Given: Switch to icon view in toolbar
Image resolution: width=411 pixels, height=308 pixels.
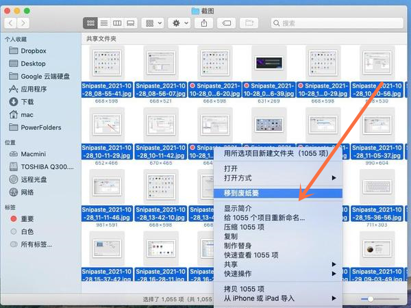Looking at the screenshot, I should pos(90,23).
